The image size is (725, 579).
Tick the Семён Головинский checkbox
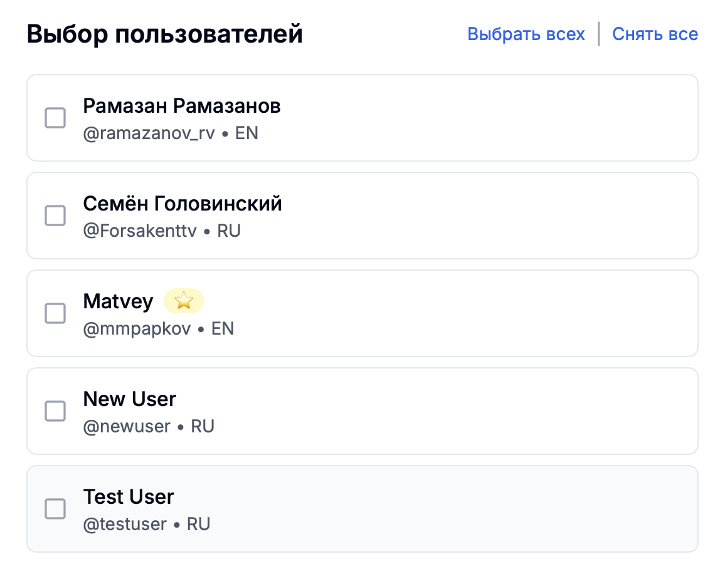coord(55,216)
